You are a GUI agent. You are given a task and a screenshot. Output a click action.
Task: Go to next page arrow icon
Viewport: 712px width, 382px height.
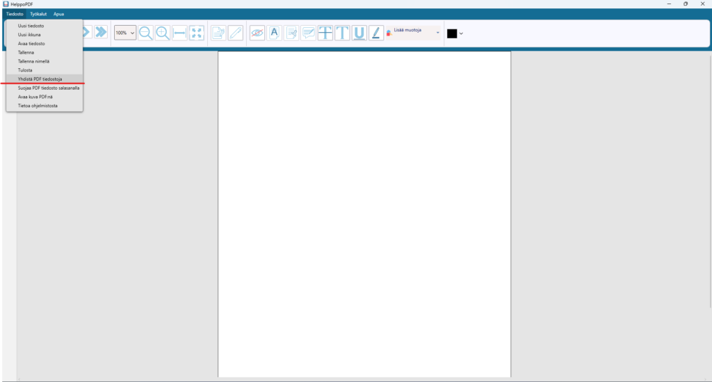click(x=87, y=32)
